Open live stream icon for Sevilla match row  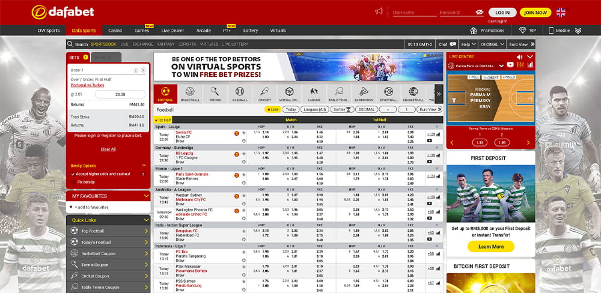429,140
